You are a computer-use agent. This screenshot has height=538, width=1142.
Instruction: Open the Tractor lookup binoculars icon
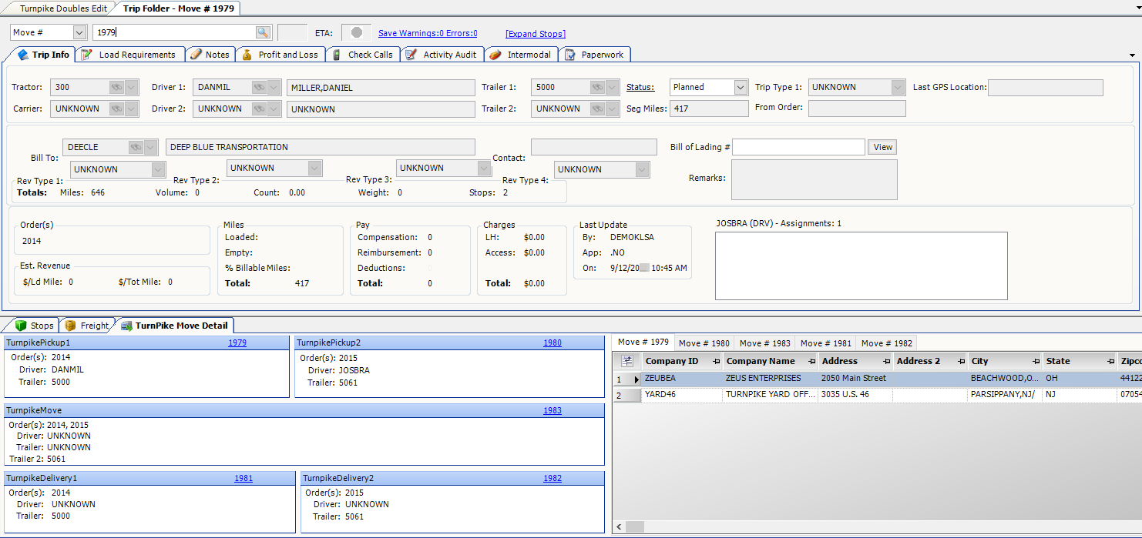tap(116, 88)
